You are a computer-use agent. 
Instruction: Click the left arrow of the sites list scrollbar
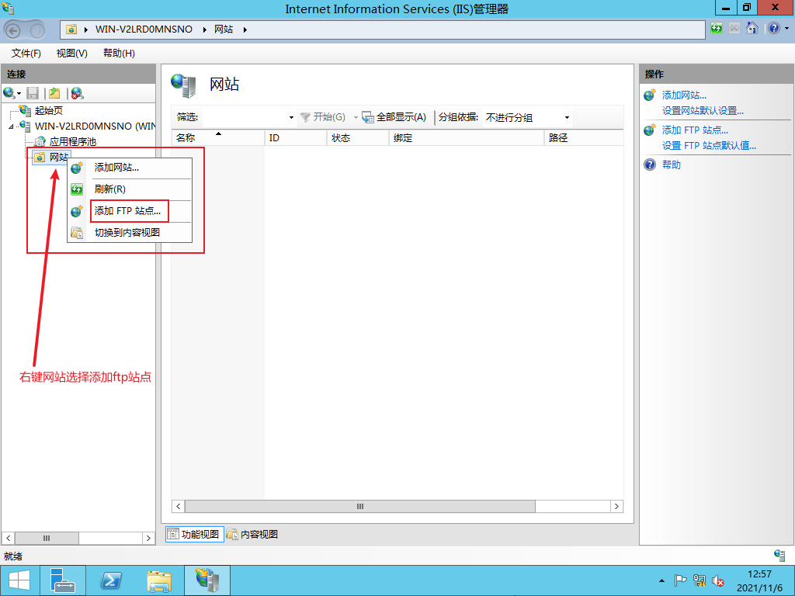pos(178,506)
